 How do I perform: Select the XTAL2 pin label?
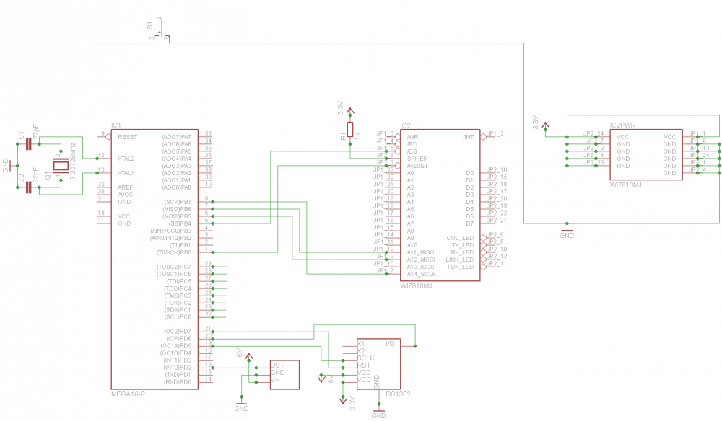(126, 159)
